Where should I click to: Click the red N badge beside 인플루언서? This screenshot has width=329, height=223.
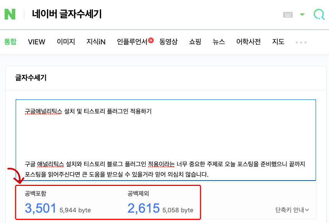click(151, 40)
